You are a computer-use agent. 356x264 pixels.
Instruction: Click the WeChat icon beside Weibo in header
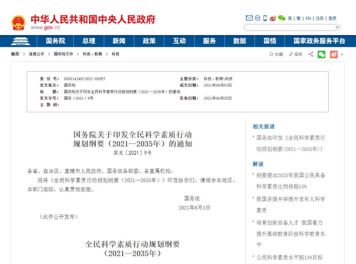click(x=282, y=18)
